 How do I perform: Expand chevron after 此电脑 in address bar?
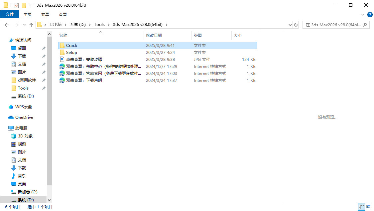65,25
